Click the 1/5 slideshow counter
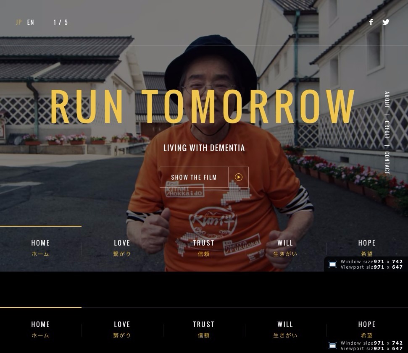 pyautogui.click(x=61, y=22)
